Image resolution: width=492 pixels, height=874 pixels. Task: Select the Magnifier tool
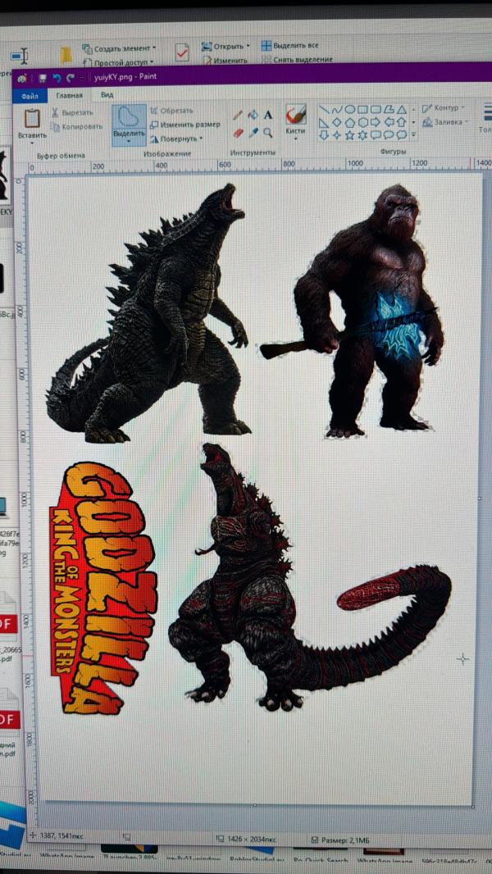coord(268,132)
